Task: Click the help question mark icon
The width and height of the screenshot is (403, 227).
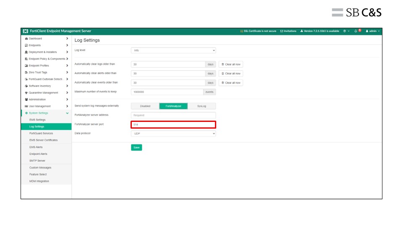Action: coord(344,31)
